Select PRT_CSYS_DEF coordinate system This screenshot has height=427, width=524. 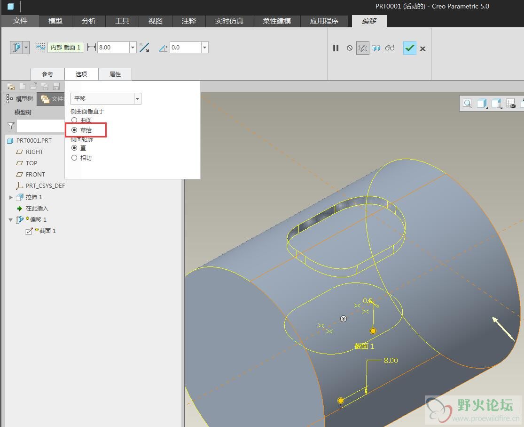coord(40,185)
